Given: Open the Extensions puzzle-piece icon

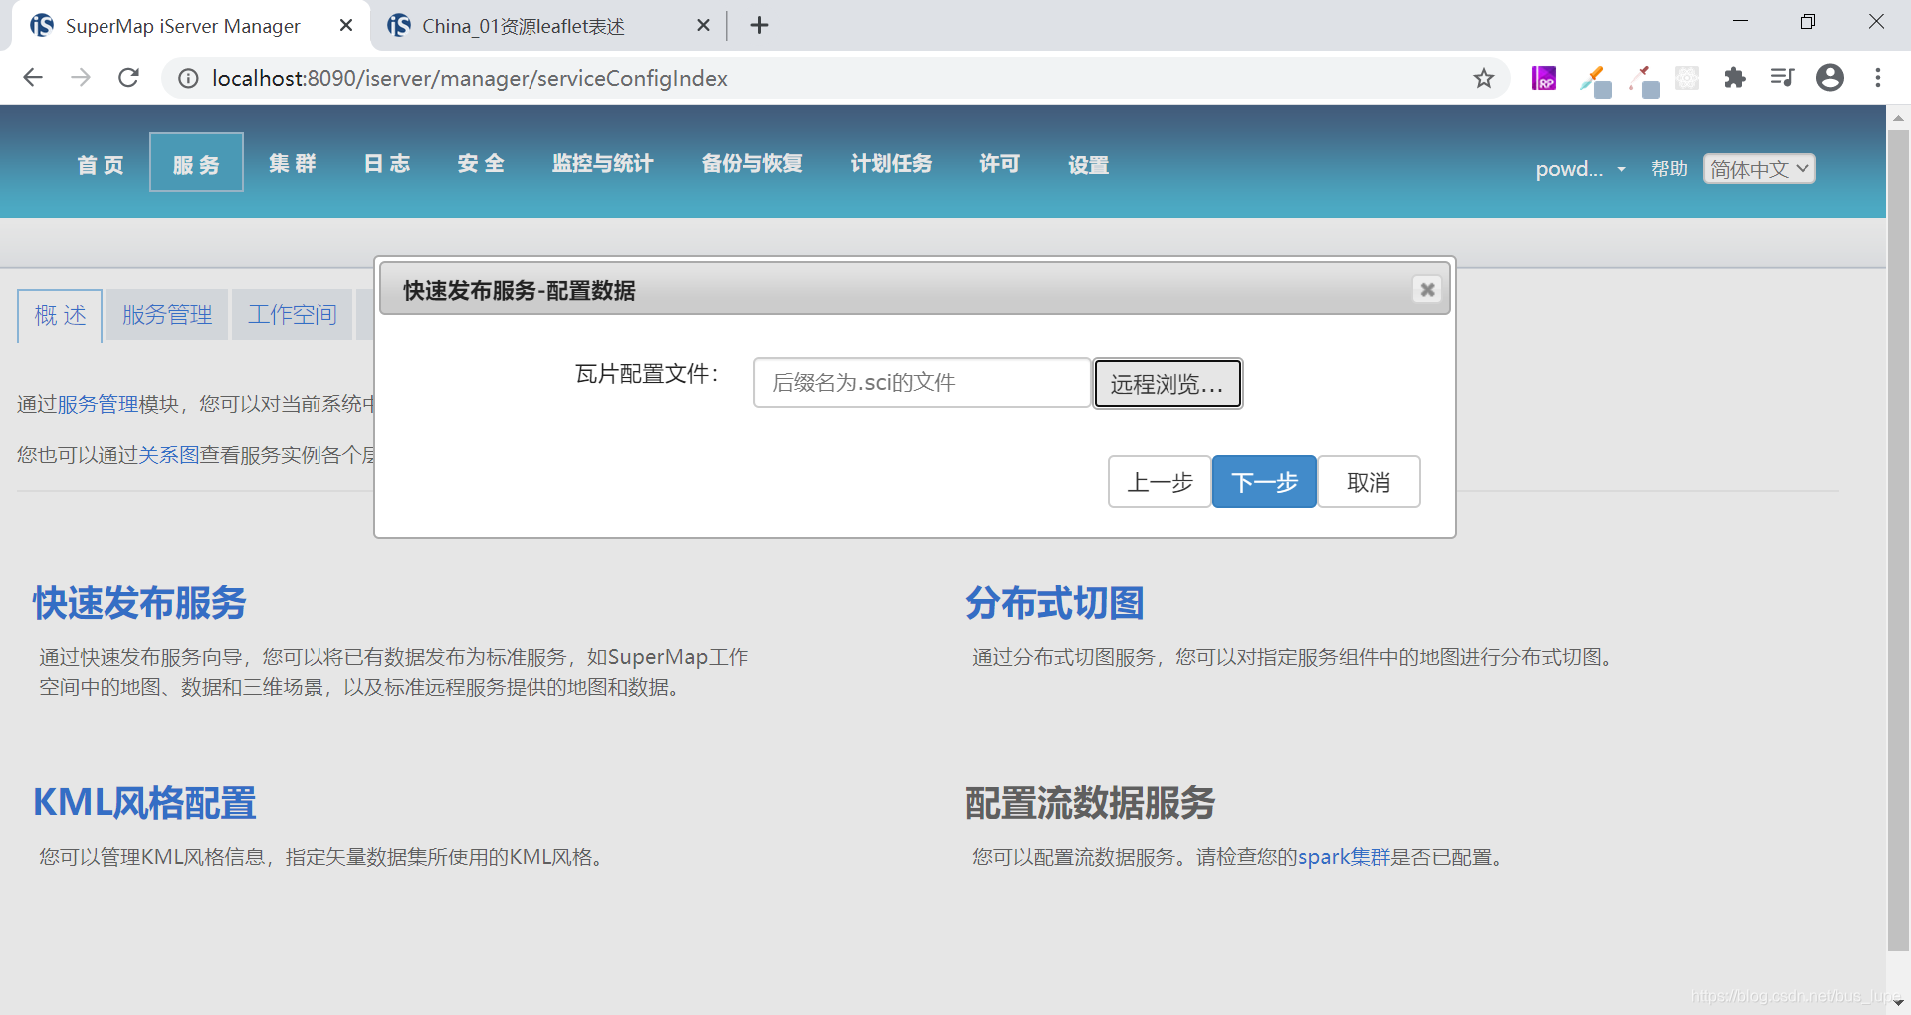Looking at the screenshot, I should pyautogui.click(x=1735, y=78).
